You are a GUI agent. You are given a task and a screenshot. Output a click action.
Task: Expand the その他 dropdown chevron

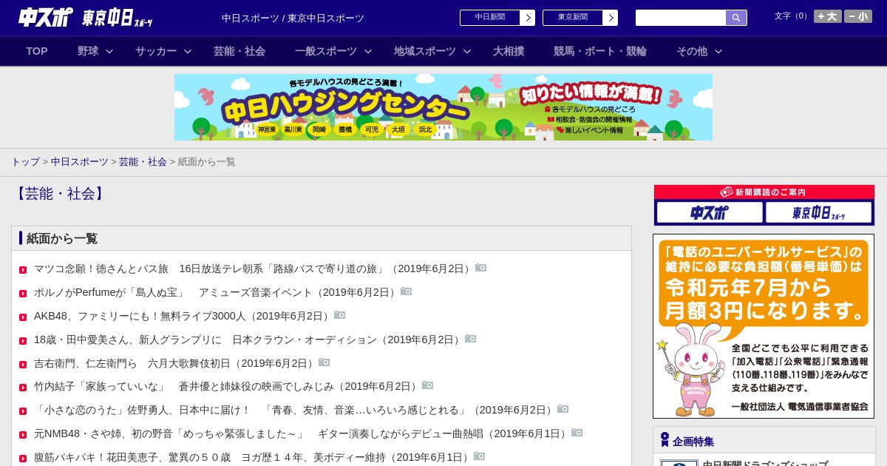[x=718, y=51]
